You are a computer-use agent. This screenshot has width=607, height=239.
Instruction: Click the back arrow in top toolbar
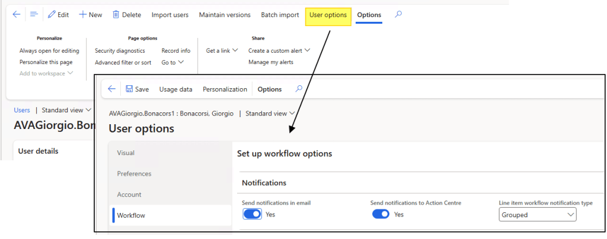(16, 15)
